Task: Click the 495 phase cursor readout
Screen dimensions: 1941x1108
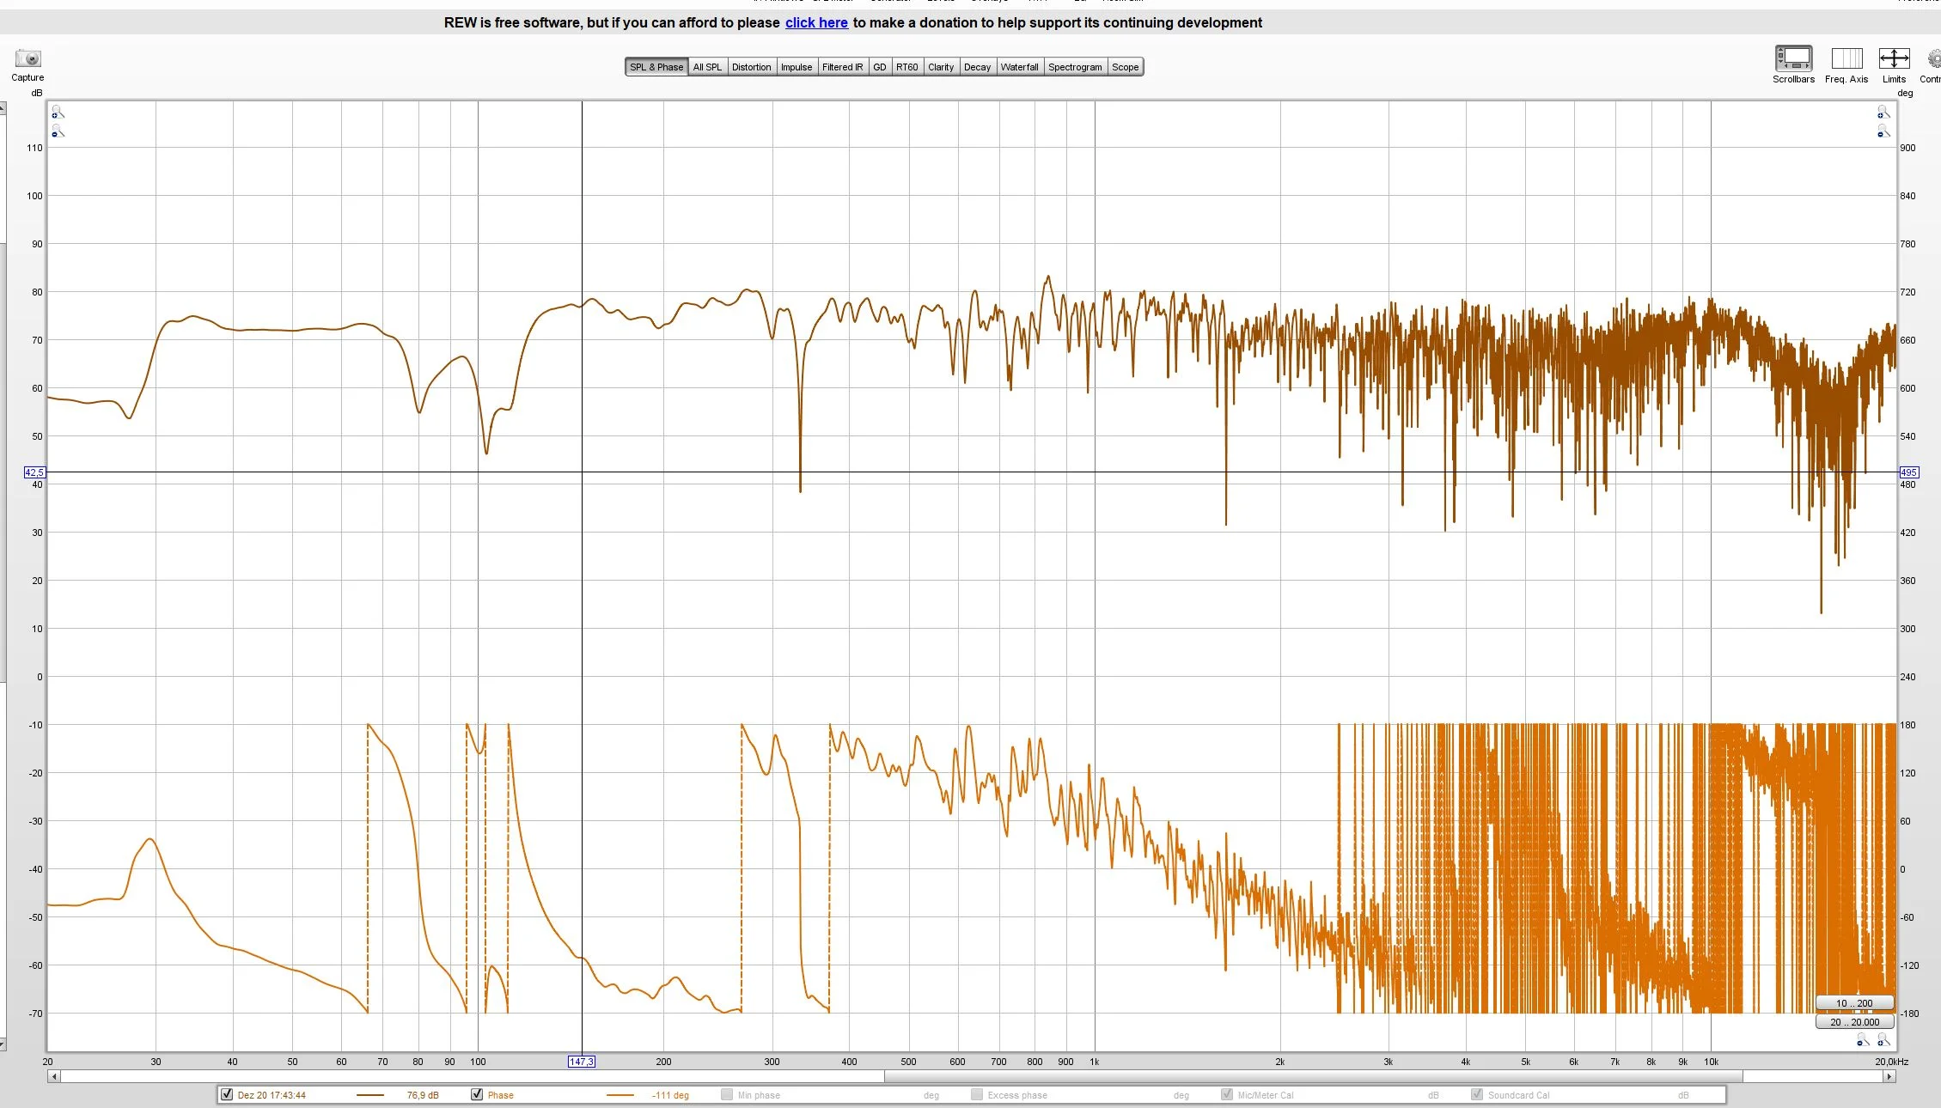Action: 1908,472
